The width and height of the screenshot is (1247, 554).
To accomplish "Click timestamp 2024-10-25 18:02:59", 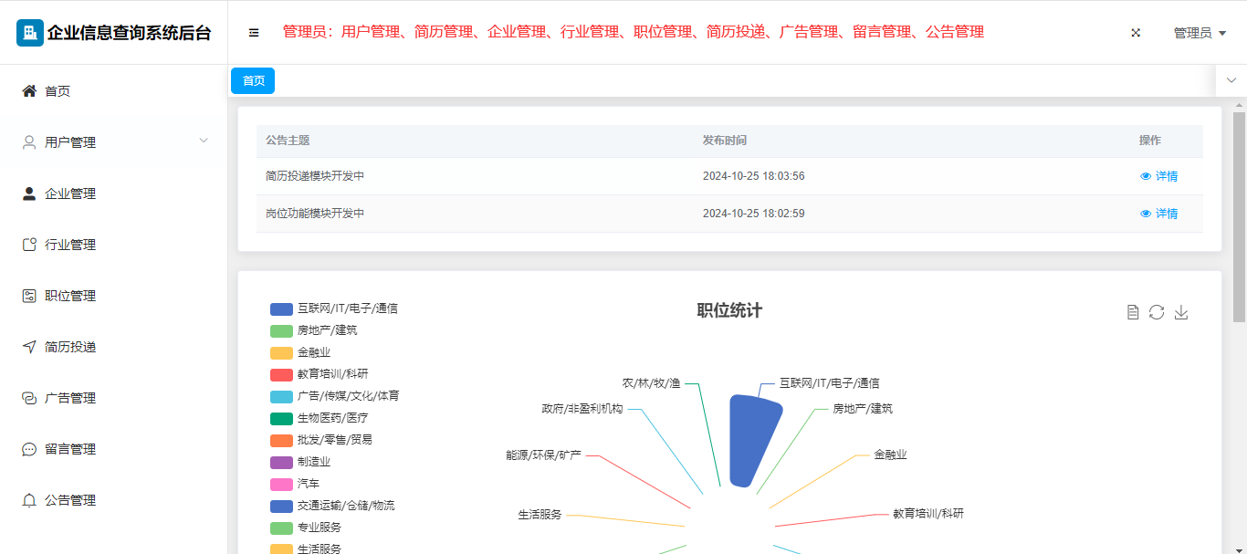I will (754, 214).
